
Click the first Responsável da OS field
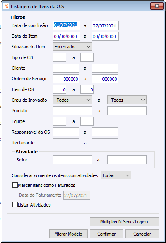pos(66,132)
